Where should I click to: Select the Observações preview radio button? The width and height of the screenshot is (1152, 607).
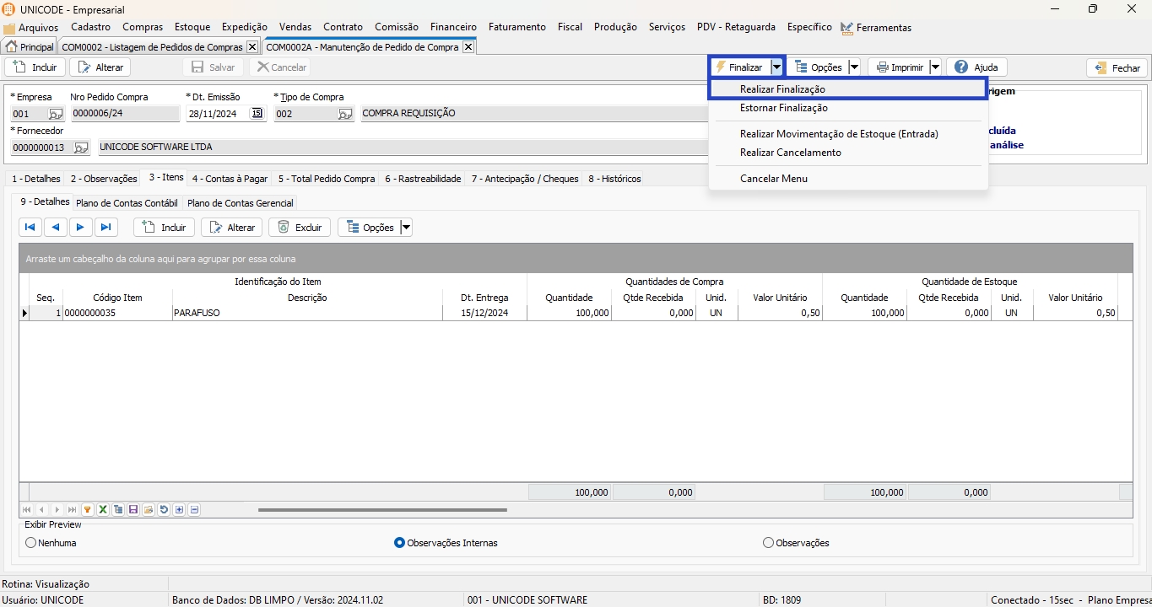[768, 543]
